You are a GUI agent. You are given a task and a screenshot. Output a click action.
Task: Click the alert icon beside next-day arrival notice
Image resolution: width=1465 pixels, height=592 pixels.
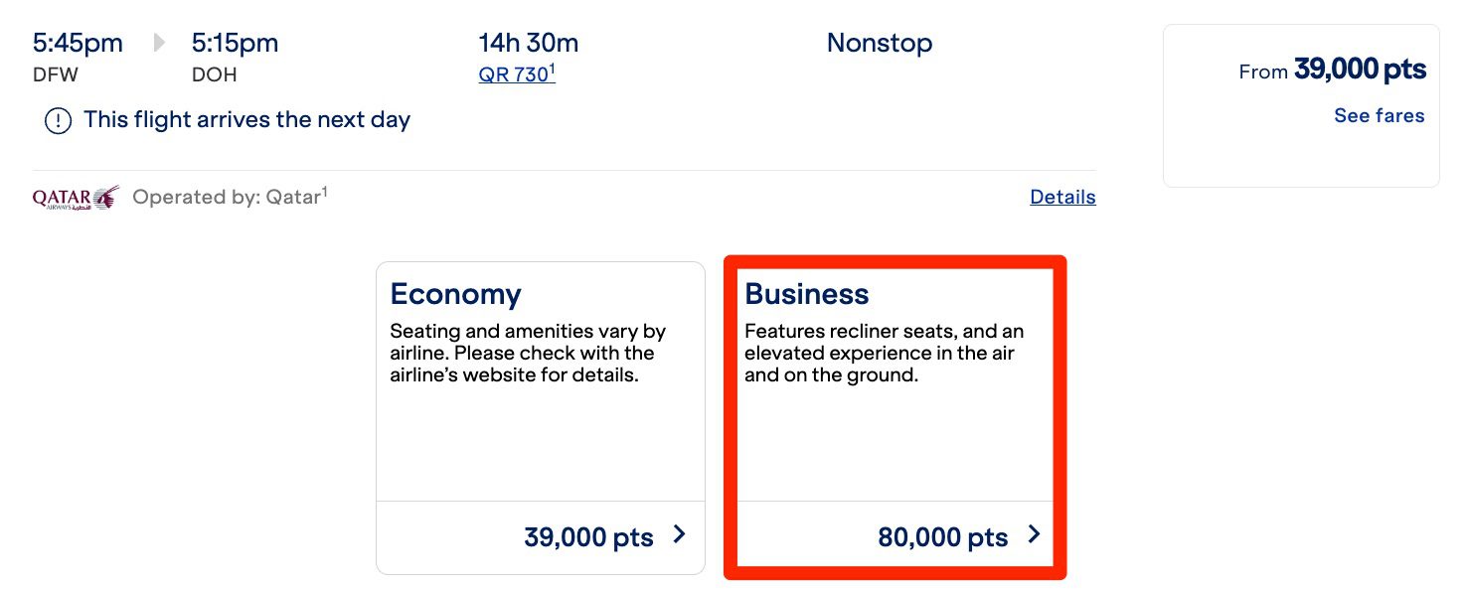click(58, 120)
